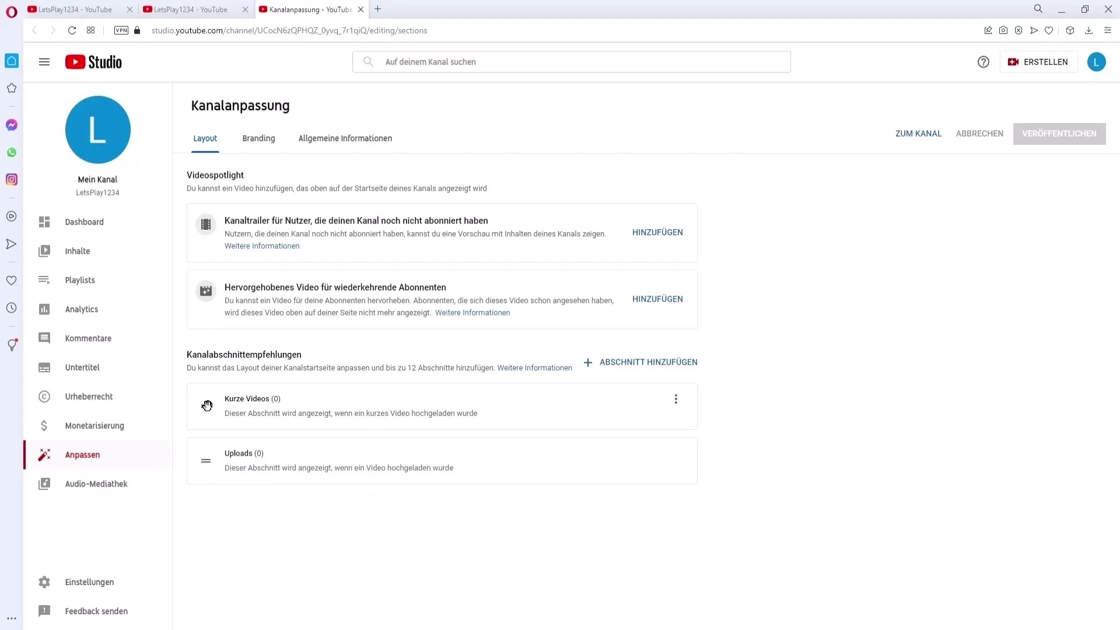Click ABSCHNITT HINZUFÜGEN button
This screenshot has width=1120, height=630.
pyautogui.click(x=640, y=362)
